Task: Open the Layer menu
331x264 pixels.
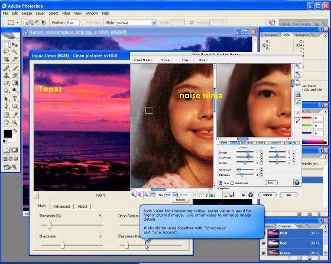Action: [x=40, y=13]
